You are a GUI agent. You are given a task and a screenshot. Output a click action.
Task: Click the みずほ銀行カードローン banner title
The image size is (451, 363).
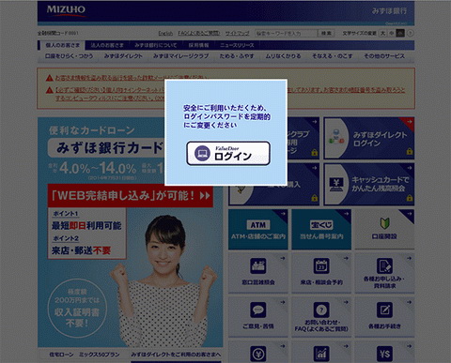pyautogui.click(x=106, y=147)
